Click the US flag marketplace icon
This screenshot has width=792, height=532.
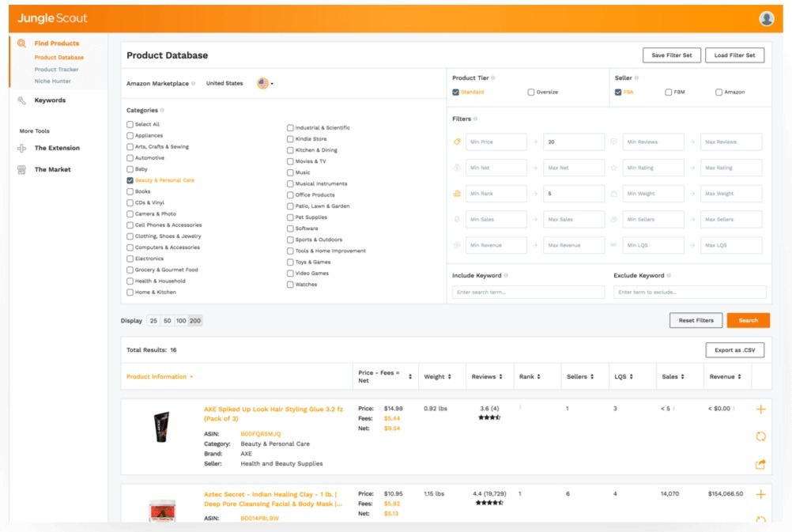262,83
